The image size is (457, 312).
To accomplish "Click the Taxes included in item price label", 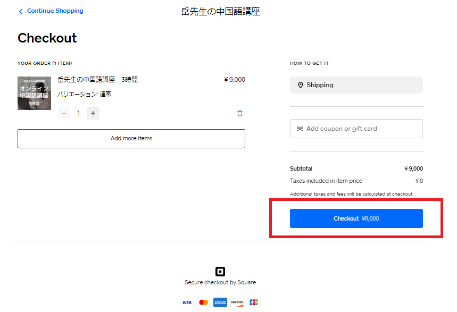I will pos(326,181).
